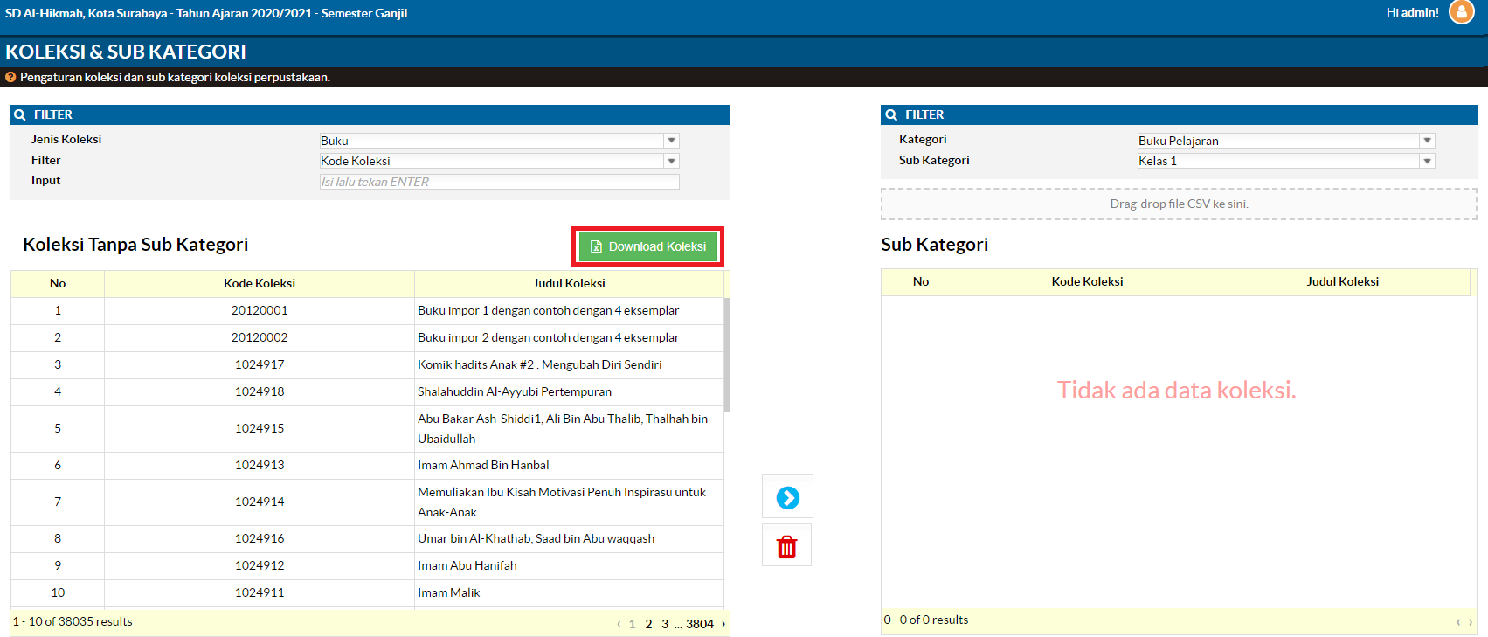The height and width of the screenshot is (637, 1488).
Task: Click the blue arrow move-to-sub-kategori icon
Action: pyautogui.click(x=787, y=497)
